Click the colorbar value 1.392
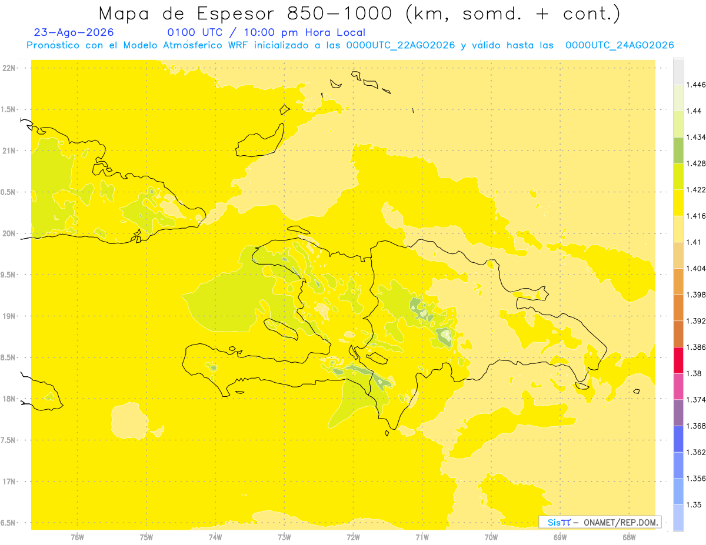The width and height of the screenshot is (706, 545). (x=696, y=321)
